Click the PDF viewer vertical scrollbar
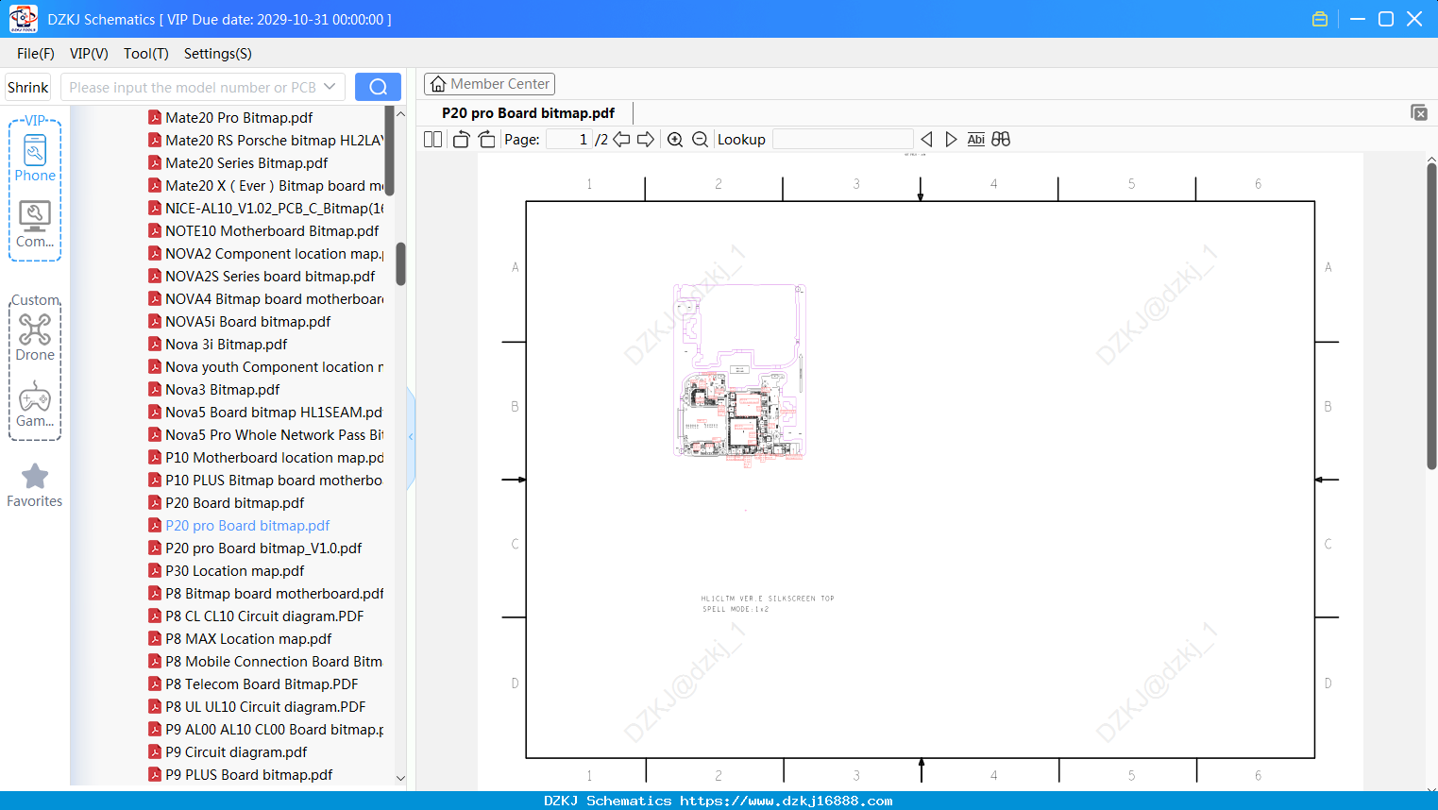Viewport: 1438px width, 810px height. tap(1431, 316)
